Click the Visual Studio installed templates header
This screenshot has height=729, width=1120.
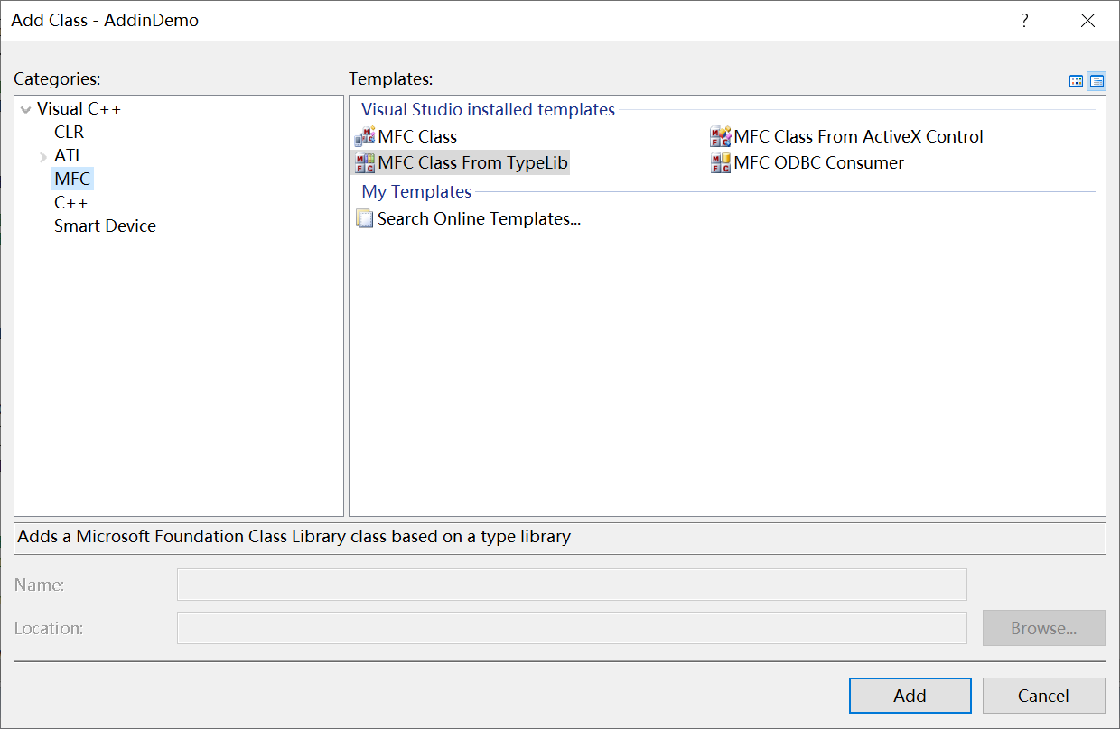click(488, 110)
